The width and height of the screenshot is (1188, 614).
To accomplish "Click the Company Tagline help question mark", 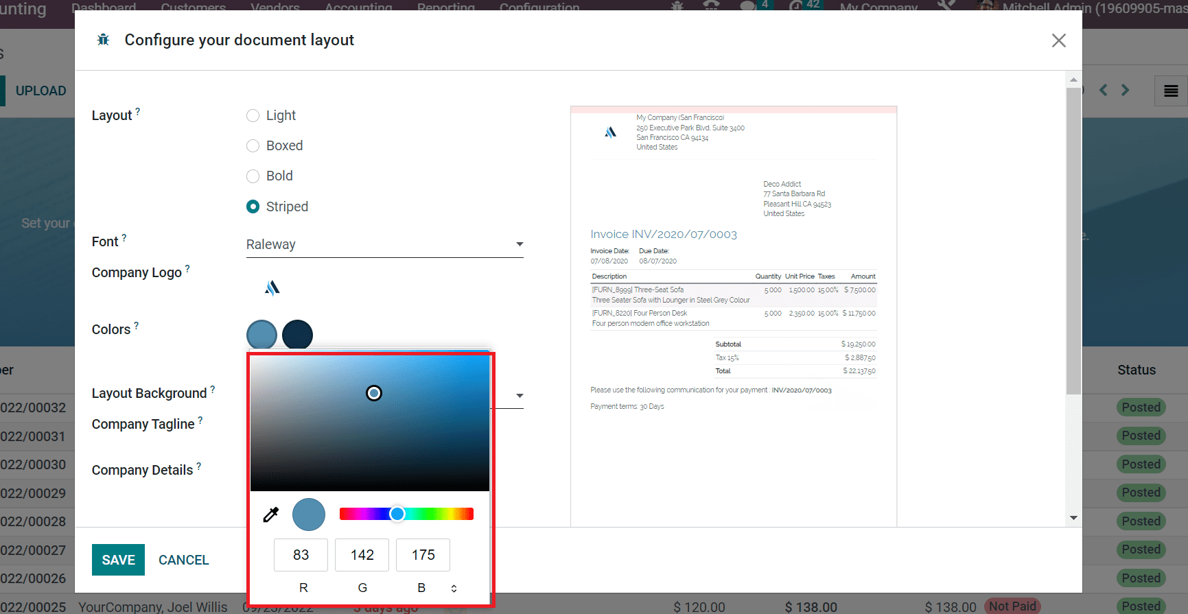I will pos(200,420).
